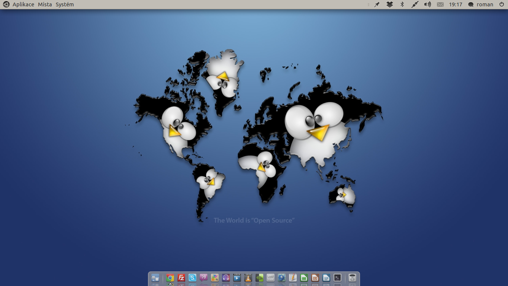
Task: Open the video player clapperboard icon
Action: click(237, 278)
